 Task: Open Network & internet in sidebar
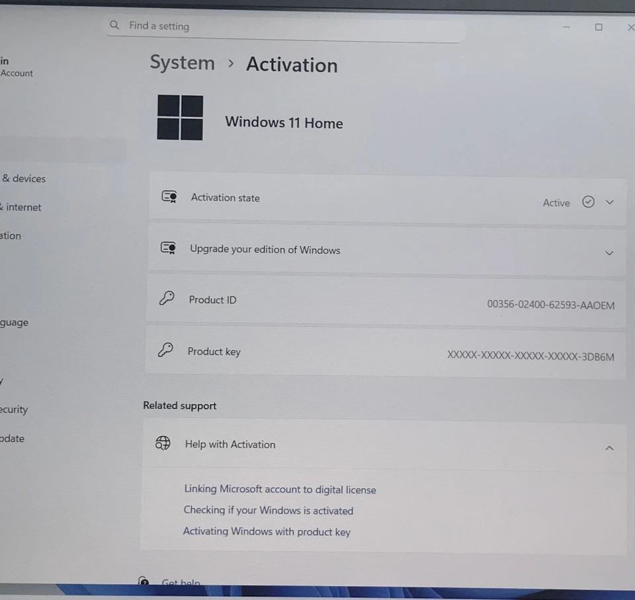(x=21, y=207)
